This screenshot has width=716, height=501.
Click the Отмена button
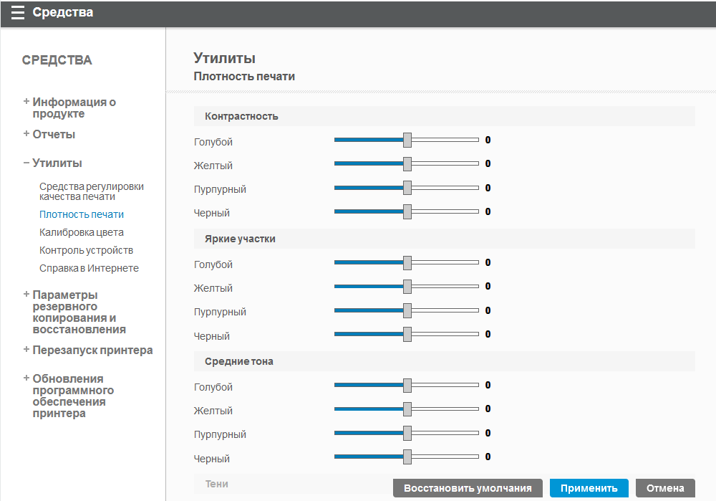pos(665,488)
